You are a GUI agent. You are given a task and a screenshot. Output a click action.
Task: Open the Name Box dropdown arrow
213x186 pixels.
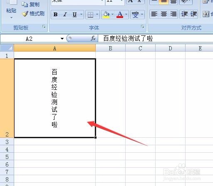pyautogui.click(x=62, y=39)
